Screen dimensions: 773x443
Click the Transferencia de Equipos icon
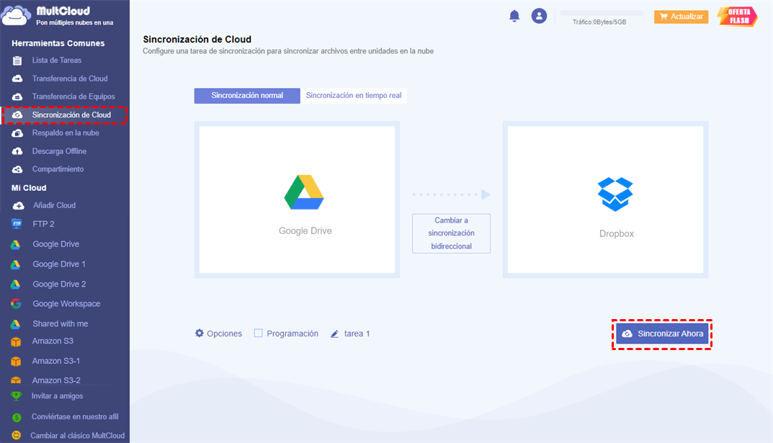pyautogui.click(x=17, y=97)
